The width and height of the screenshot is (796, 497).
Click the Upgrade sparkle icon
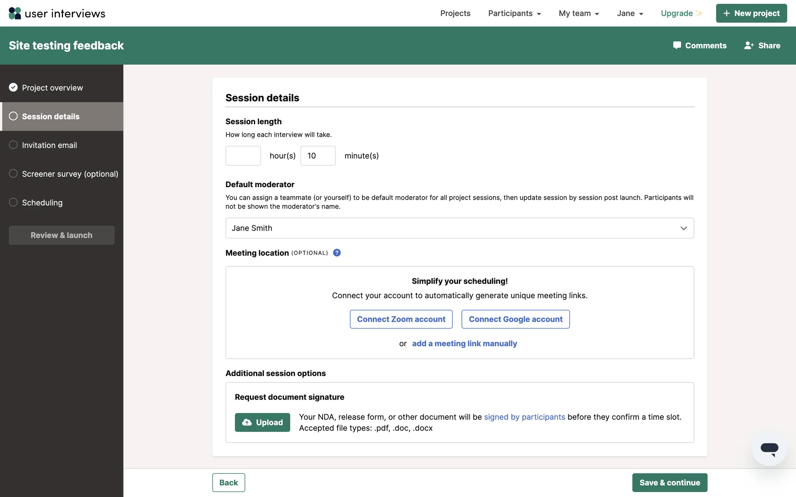(x=699, y=13)
